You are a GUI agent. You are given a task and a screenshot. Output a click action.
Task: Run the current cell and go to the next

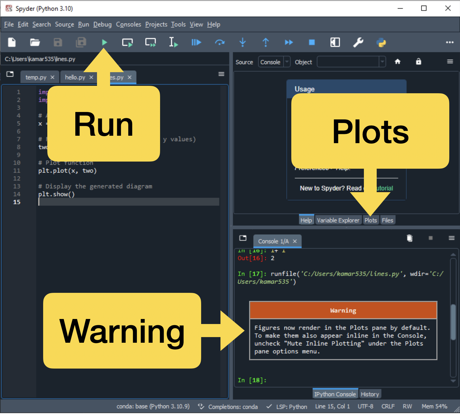pos(151,42)
